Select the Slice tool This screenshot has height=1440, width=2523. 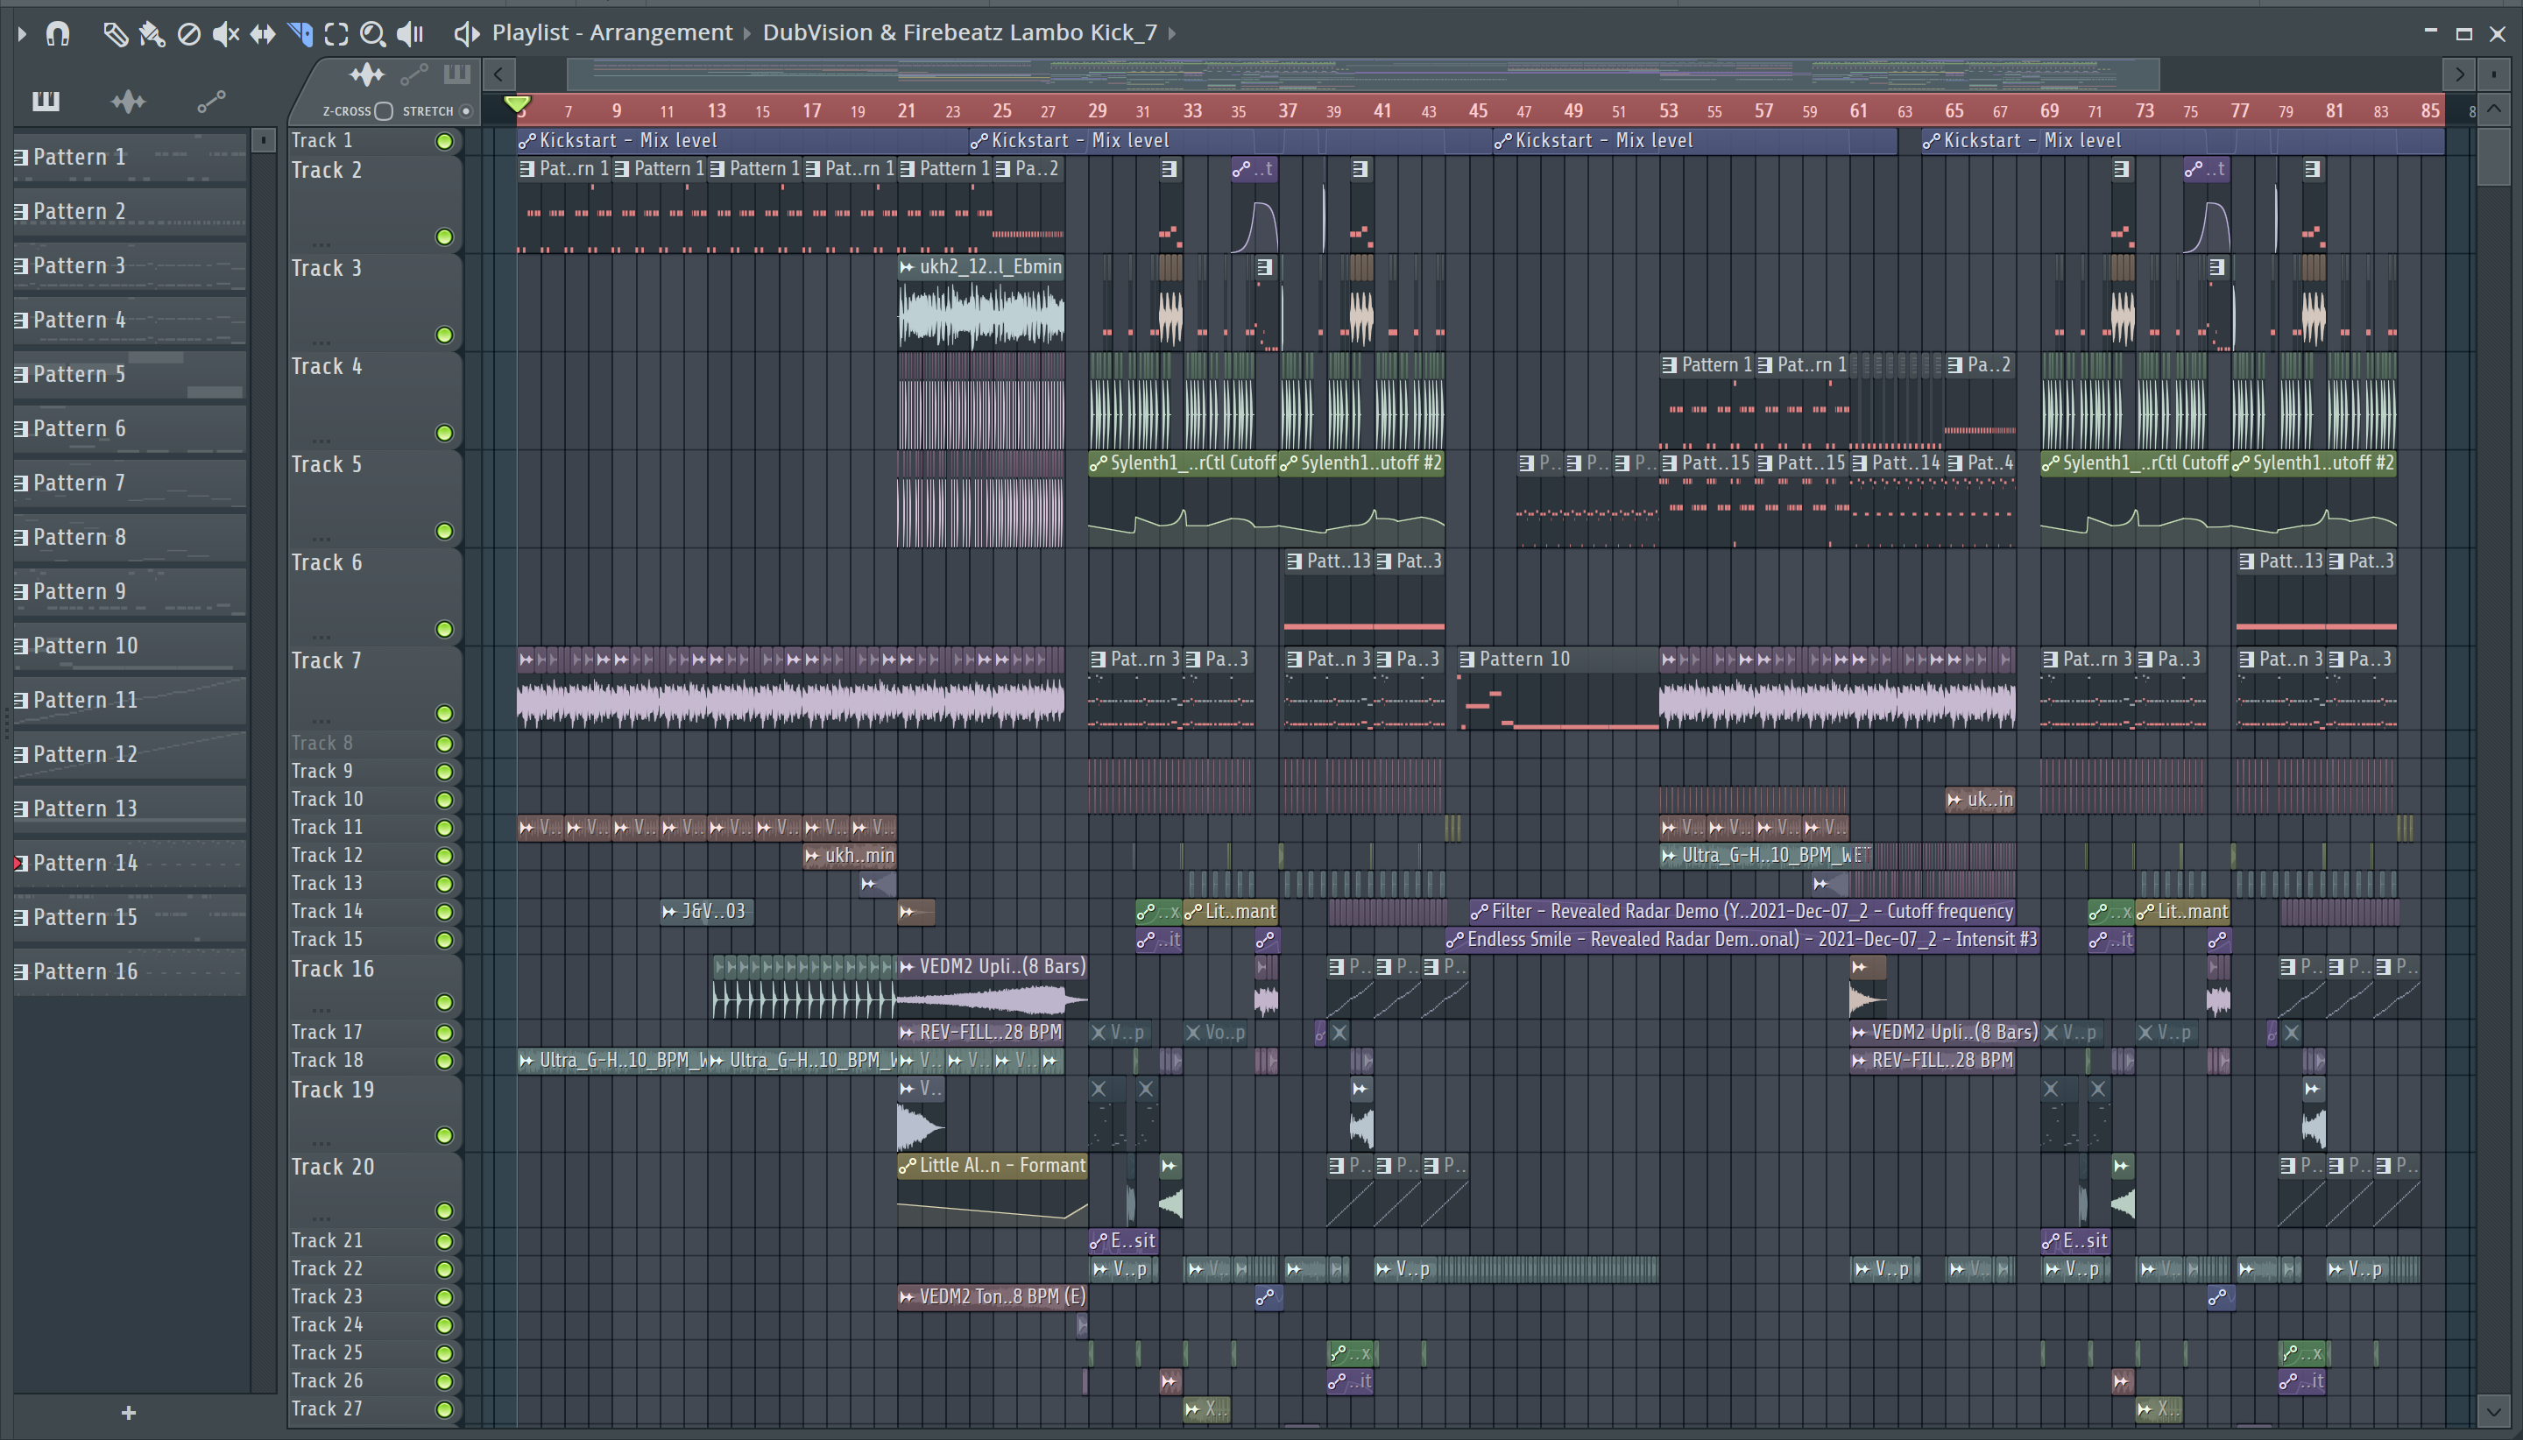click(300, 33)
